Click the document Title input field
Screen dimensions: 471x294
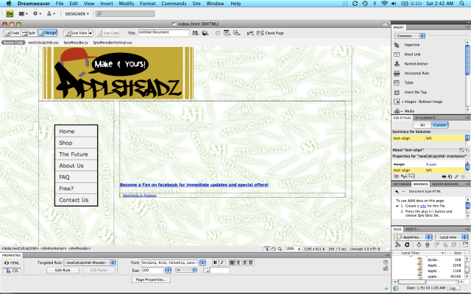point(163,33)
